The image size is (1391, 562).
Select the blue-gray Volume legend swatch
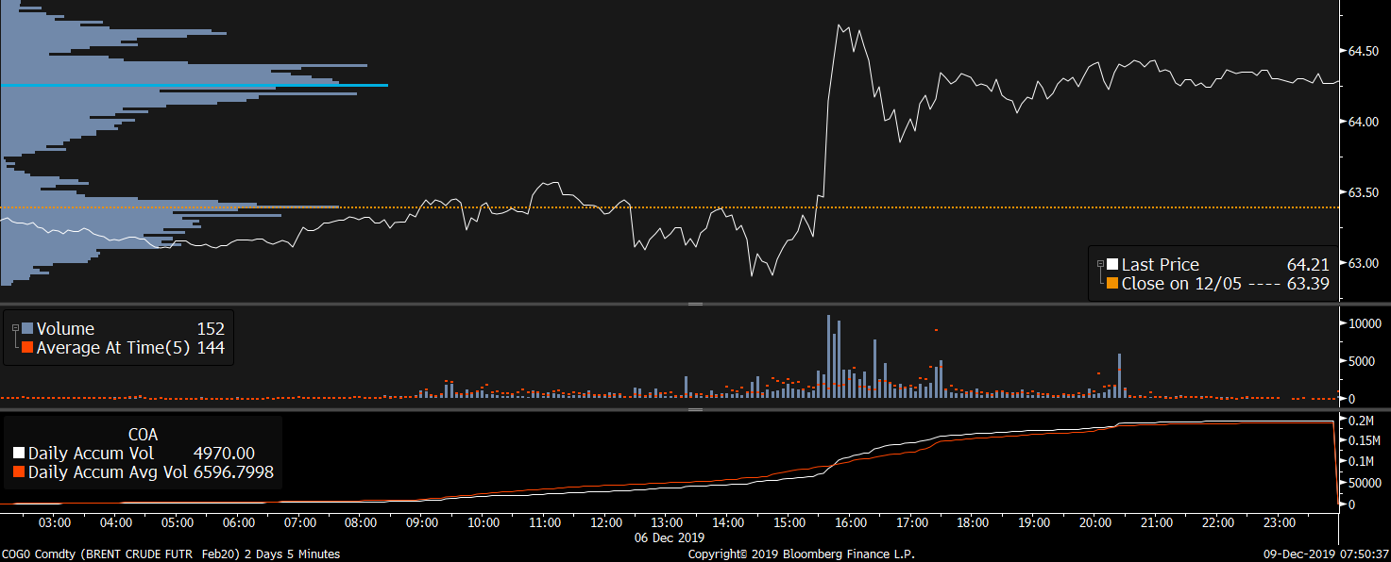(27, 329)
